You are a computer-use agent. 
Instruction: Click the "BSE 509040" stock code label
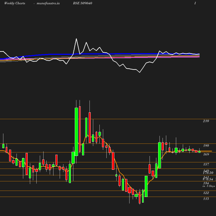click(x=83, y=3)
